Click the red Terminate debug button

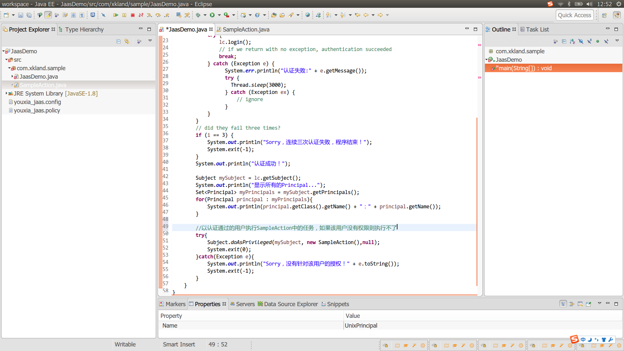click(133, 15)
